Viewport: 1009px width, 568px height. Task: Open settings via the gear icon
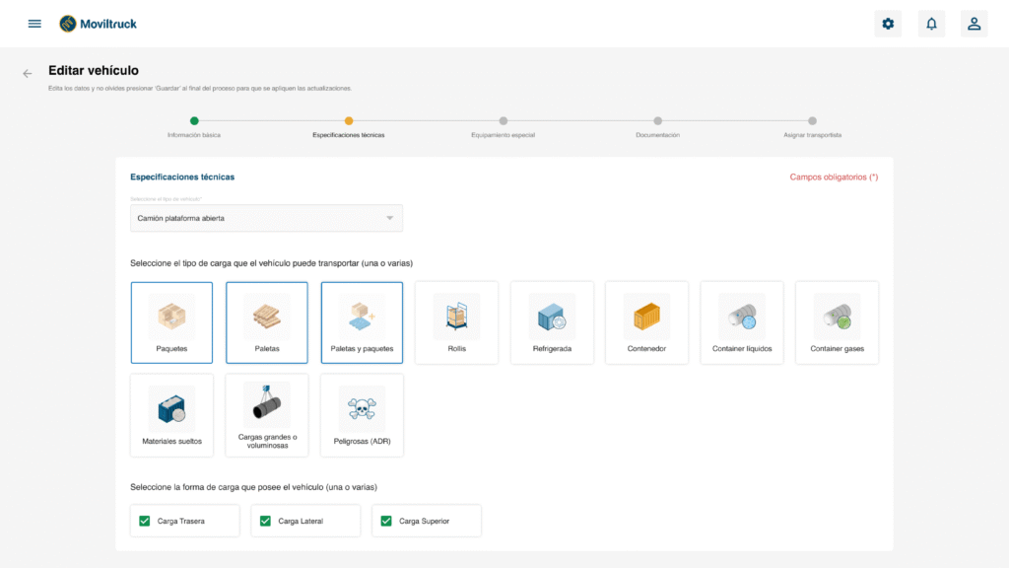[888, 24]
